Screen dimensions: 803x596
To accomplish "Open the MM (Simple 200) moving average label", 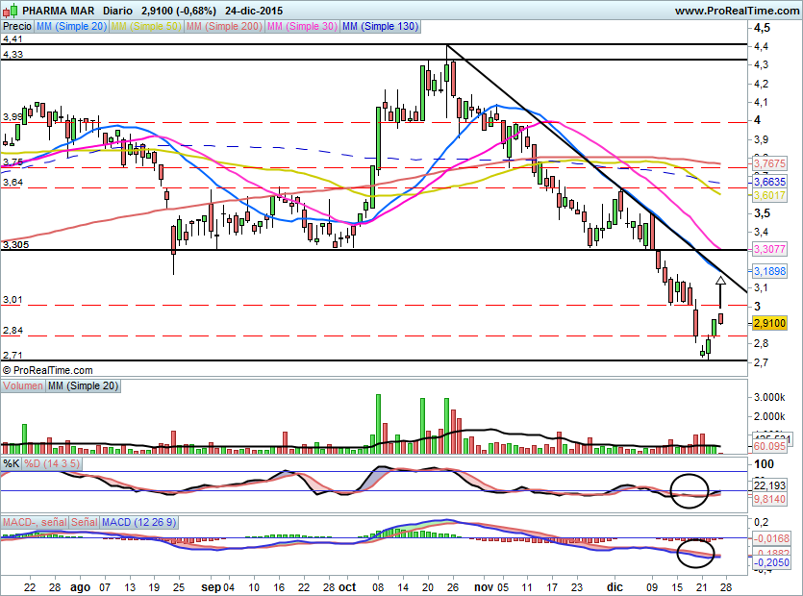I will 224,26.
